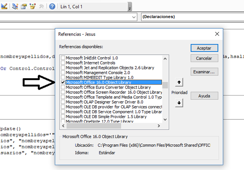Image resolution: width=244 pixels, height=170 pixels.
Task: Select Microsoft Internet Controls list row text
Action: coord(90,63)
